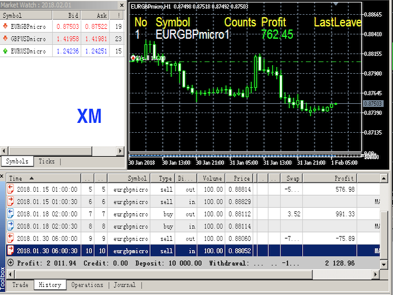Viewport: 393px width, 295px height.
Task: Switch to the Ticks tab
Action: pyautogui.click(x=47, y=162)
